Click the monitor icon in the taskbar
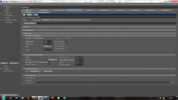Viewport: 178px width, 100px height. [x=23, y=98]
